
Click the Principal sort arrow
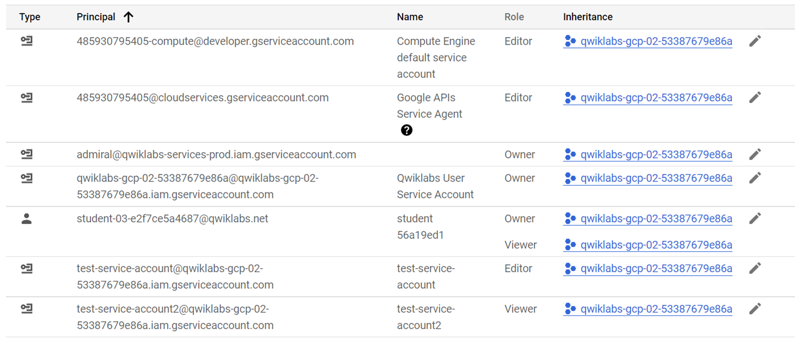(128, 17)
